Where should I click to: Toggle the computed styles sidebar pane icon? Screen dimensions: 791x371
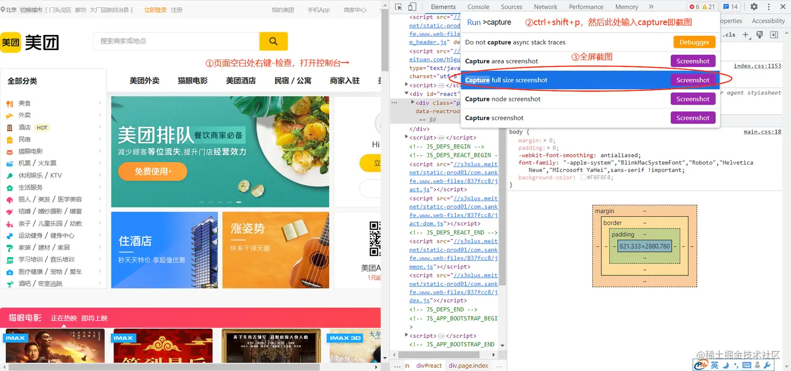click(x=773, y=35)
